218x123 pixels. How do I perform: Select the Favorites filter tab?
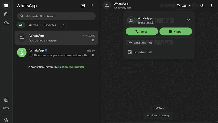[x=50, y=25]
